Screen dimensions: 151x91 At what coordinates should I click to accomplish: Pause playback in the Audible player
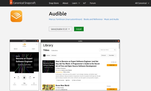24,77
